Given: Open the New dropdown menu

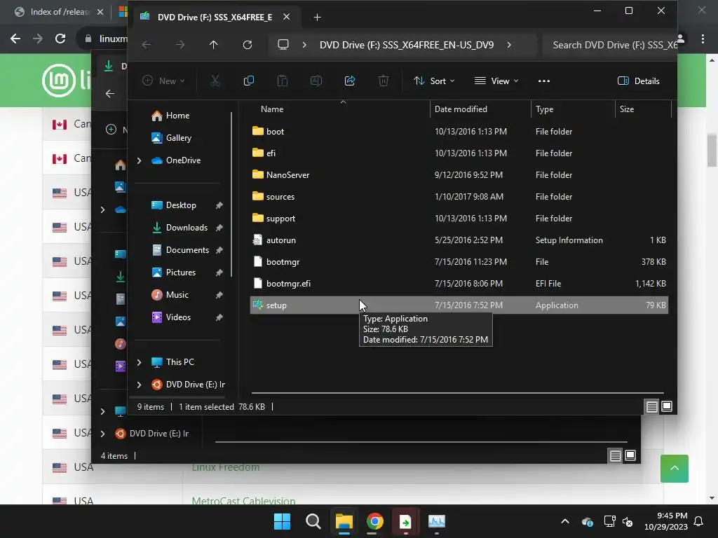Looking at the screenshot, I should pos(163,81).
